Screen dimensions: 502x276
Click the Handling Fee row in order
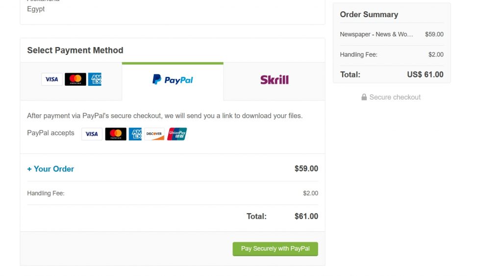[173, 193]
